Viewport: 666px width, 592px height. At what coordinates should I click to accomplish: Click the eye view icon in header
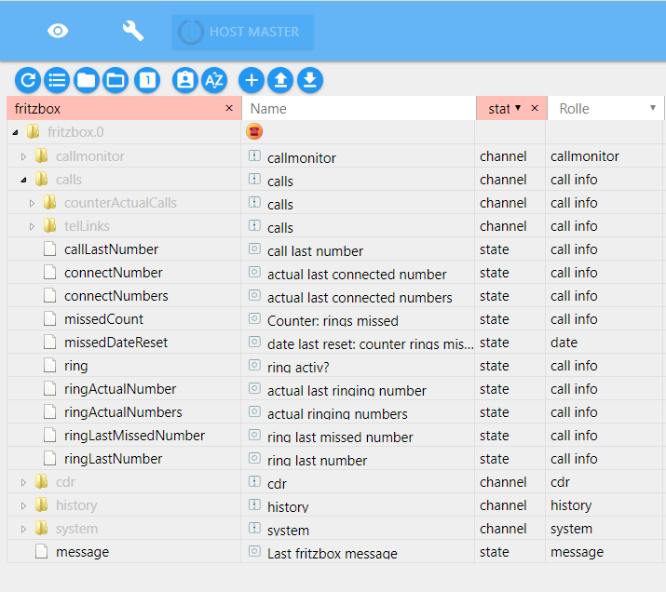(58, 31)
